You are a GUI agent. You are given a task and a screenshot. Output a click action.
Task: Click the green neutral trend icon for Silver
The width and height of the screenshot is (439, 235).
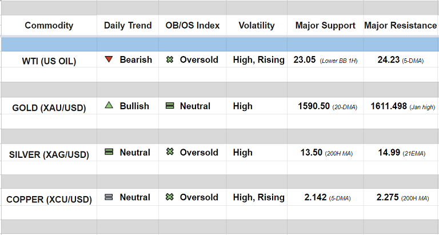pyautogui.click(x=109, y=152)
